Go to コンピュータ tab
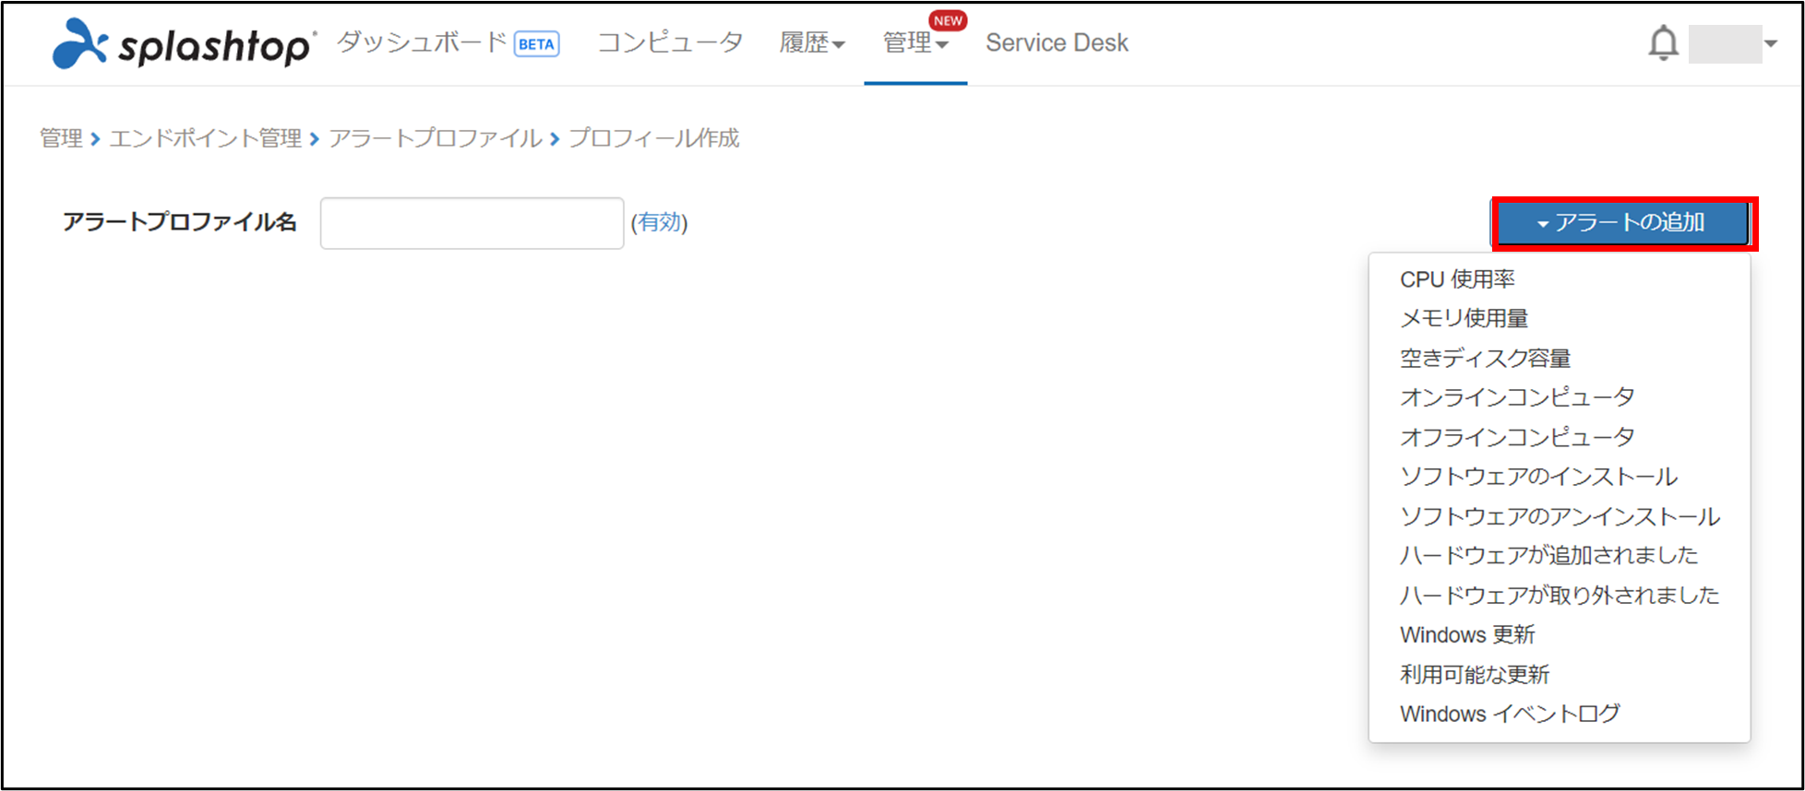The image size is (1805, 791). [670, 42]
